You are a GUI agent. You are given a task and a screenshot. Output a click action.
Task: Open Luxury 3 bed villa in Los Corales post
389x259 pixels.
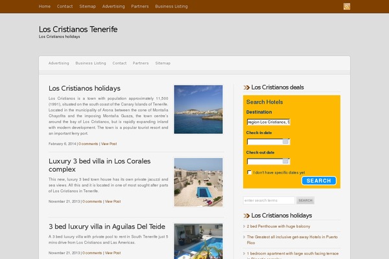click(99, 165)
